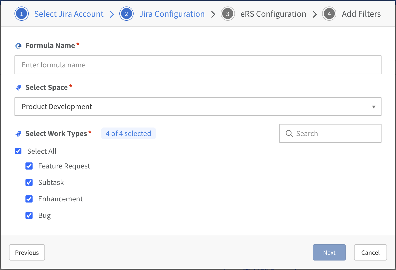Click the 'Select Space' label
Image resolution: width=396 pixels, height=270 pixels.
(46, 87)
